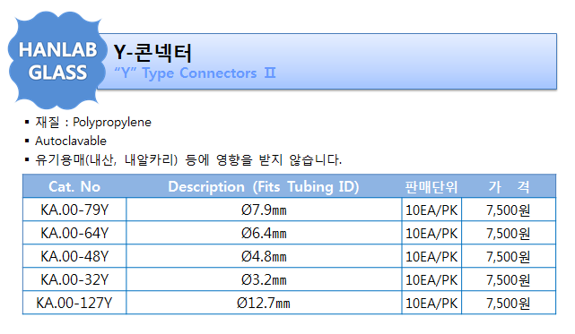Click the Ø3.2mm description cell
Screen dimensions: 575x334
(x=264, y=279)
